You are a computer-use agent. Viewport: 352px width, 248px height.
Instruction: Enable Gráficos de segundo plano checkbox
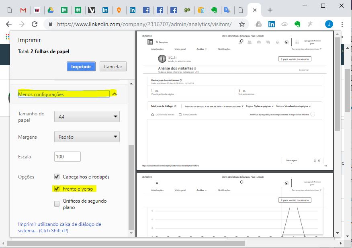pos(57,204)
